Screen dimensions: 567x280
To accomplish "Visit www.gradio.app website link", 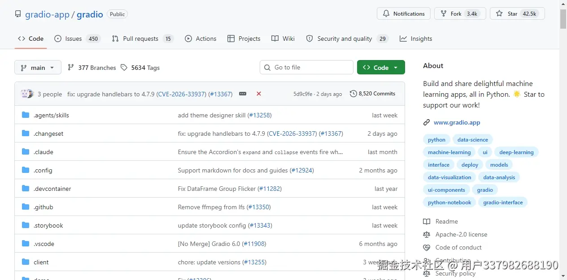I will [x=457, y=122].
